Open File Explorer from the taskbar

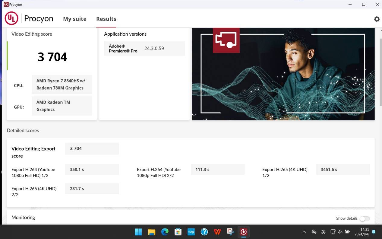(151, 232)
